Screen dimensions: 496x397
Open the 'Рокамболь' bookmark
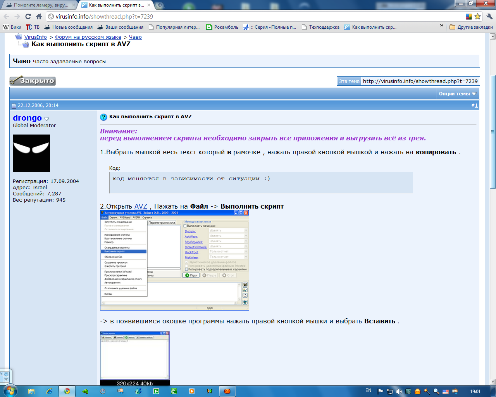pos(222,27)
